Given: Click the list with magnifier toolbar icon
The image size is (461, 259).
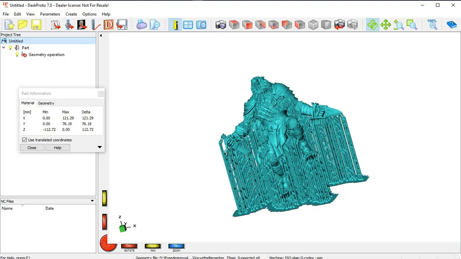Looking at the screenshot, I should point(201,25).
